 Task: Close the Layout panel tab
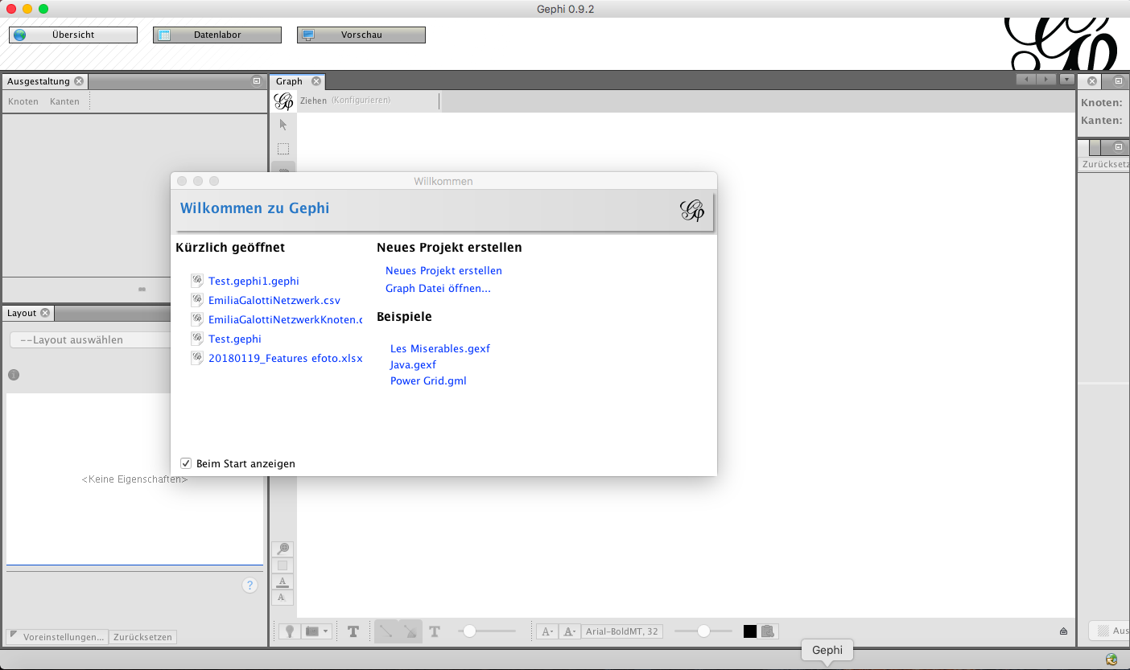45,313
